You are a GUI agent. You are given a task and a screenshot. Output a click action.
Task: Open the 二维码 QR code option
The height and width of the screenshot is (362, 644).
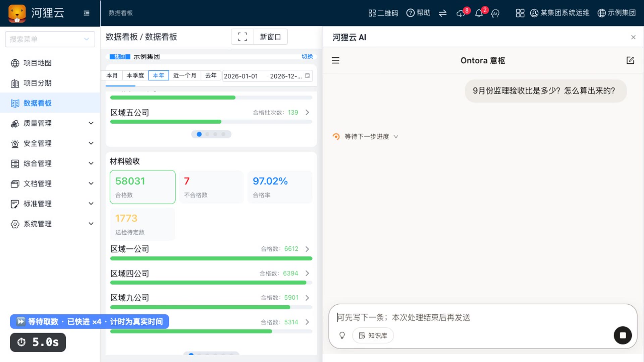tap(383, 13)
